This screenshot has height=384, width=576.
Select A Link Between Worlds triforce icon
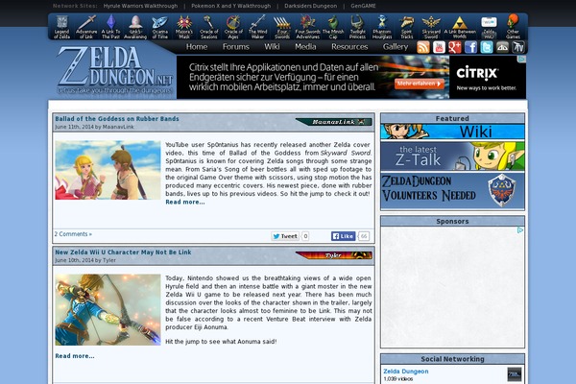[460, 27]
